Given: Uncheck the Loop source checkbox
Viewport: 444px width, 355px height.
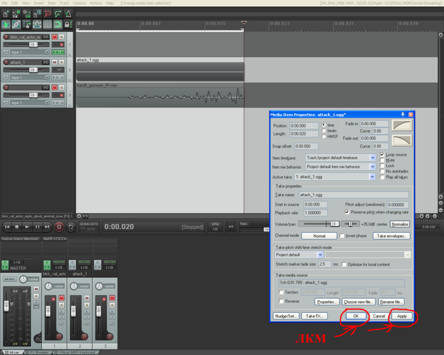Looking at the screenshot, I should click(x=382, y=155).
